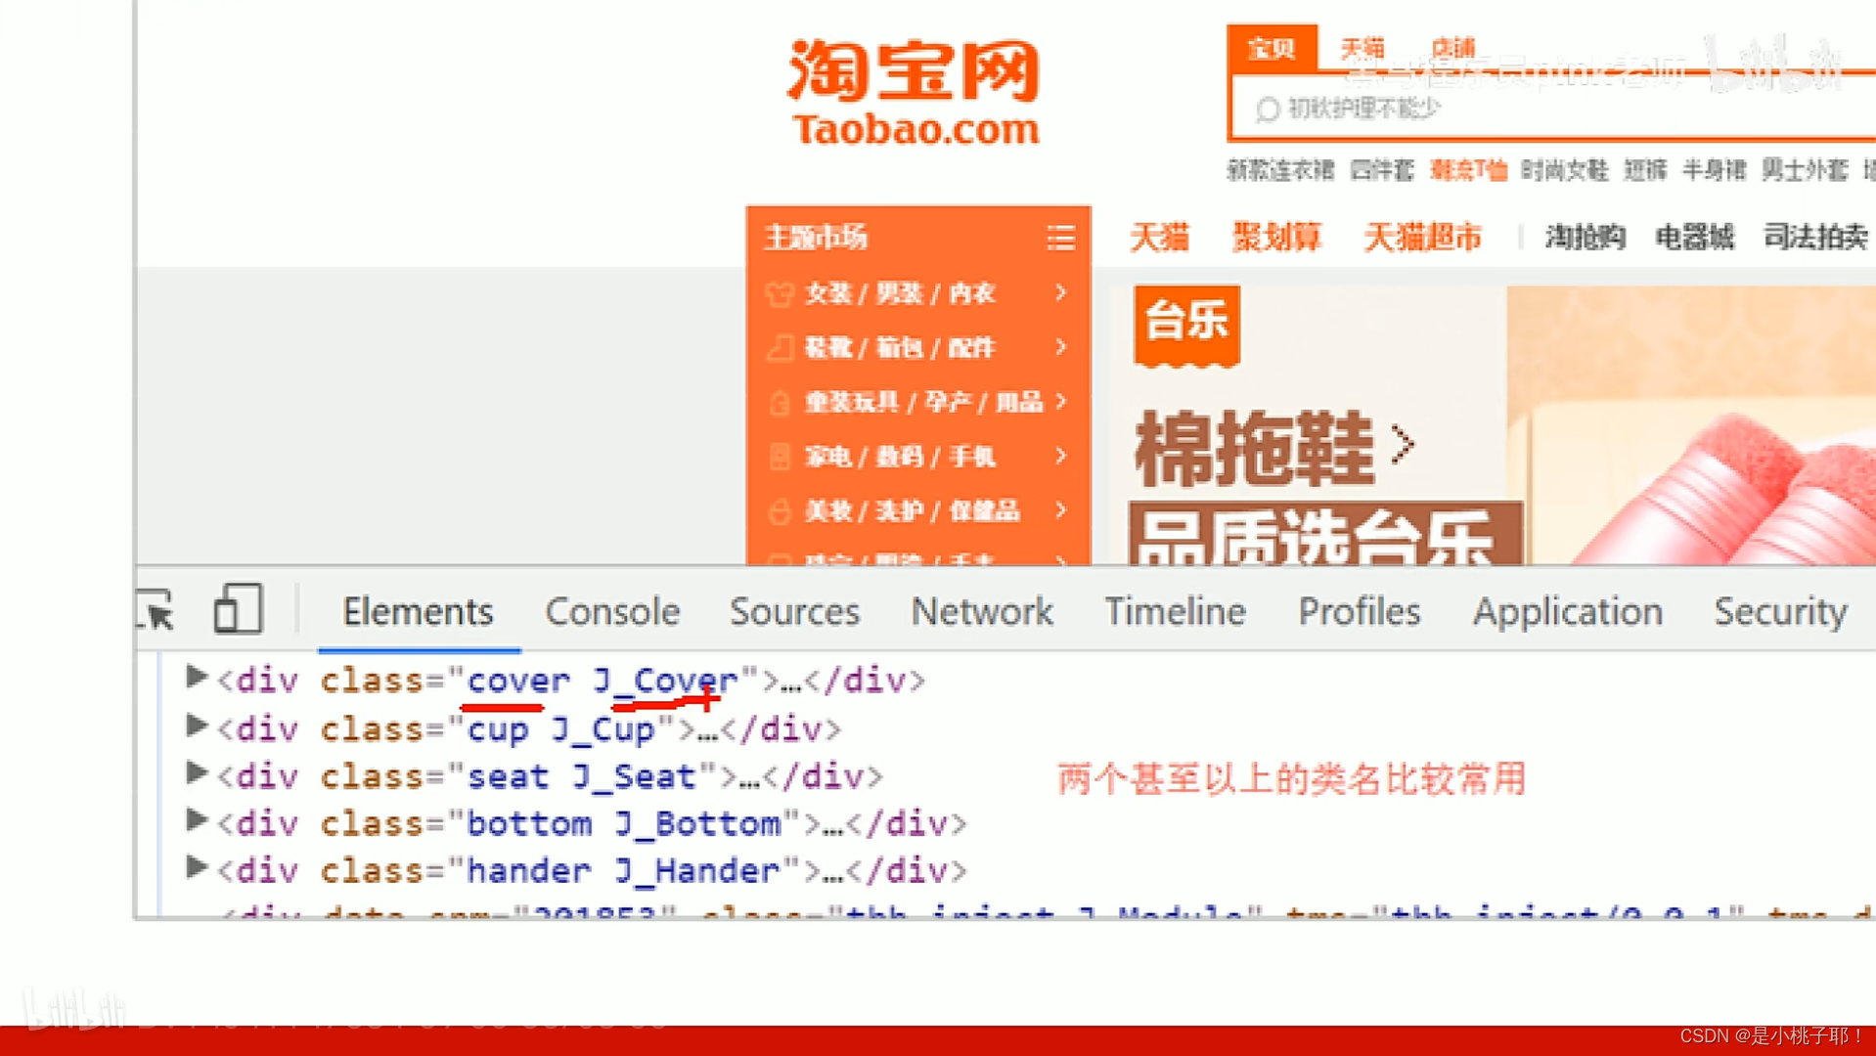Viewport: 1876px width, 1056px height.
Task: Open the Timeline tab
Action: [1175, 612]
